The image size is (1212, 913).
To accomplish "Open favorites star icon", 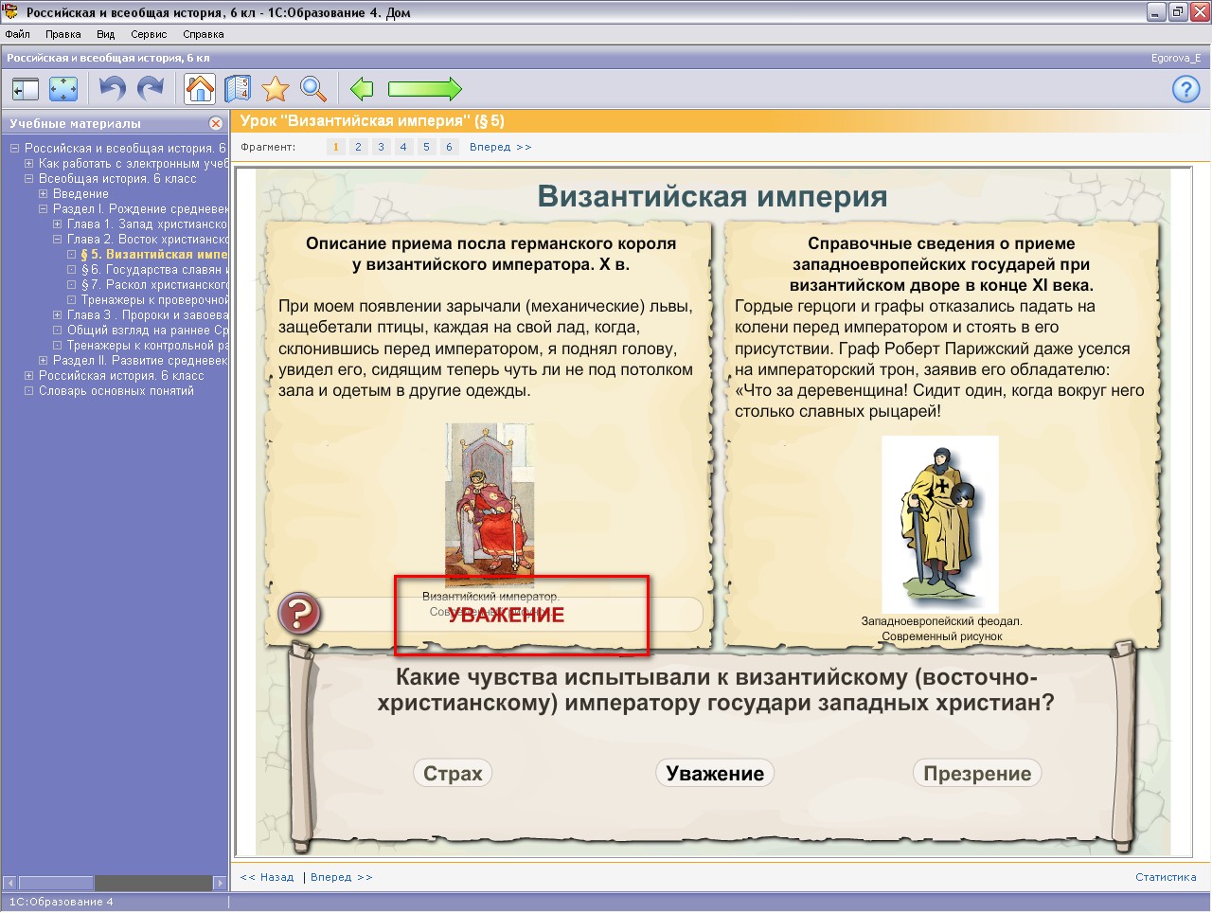I will coord(276,89).
